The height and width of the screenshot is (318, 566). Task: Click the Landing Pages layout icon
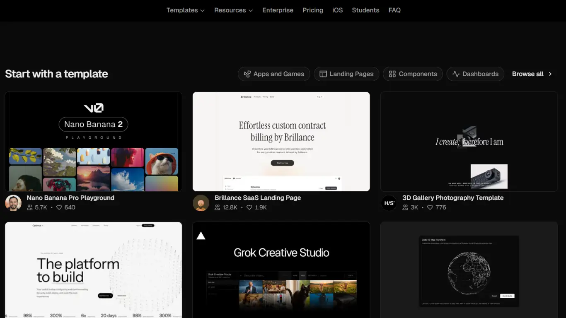click(323, 74)
